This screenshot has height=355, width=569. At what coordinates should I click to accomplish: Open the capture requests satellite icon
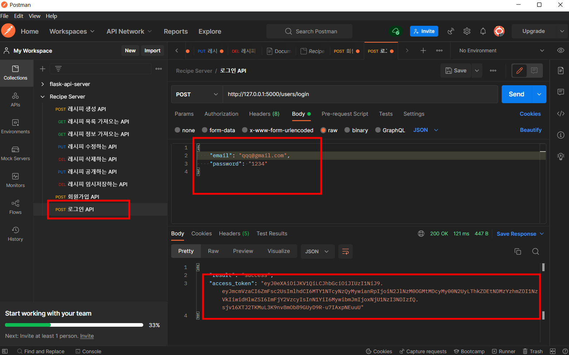click(x=451, y=31)
